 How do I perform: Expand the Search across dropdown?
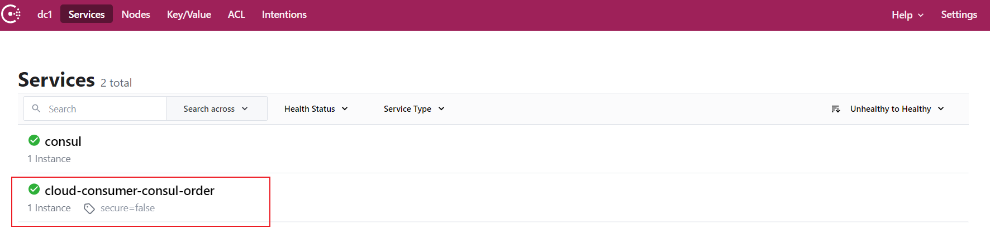point(216,108)
